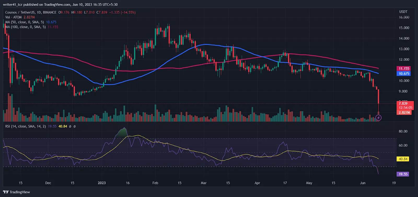Click the 2.827M volume tag on the axis
This screenshot has height=197, width=418.
coord(404,112)
